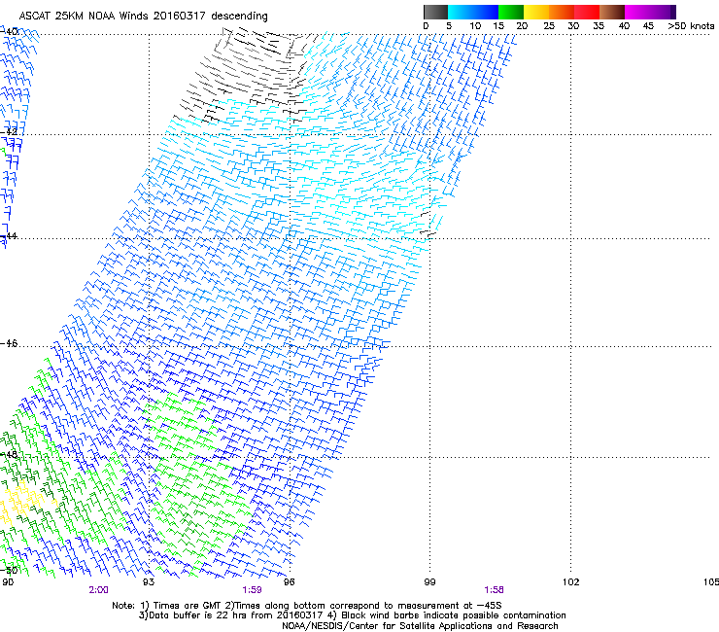Click the '102' longitude label
The height and width of the screenshot is (632, 719).
pos(571,582)
